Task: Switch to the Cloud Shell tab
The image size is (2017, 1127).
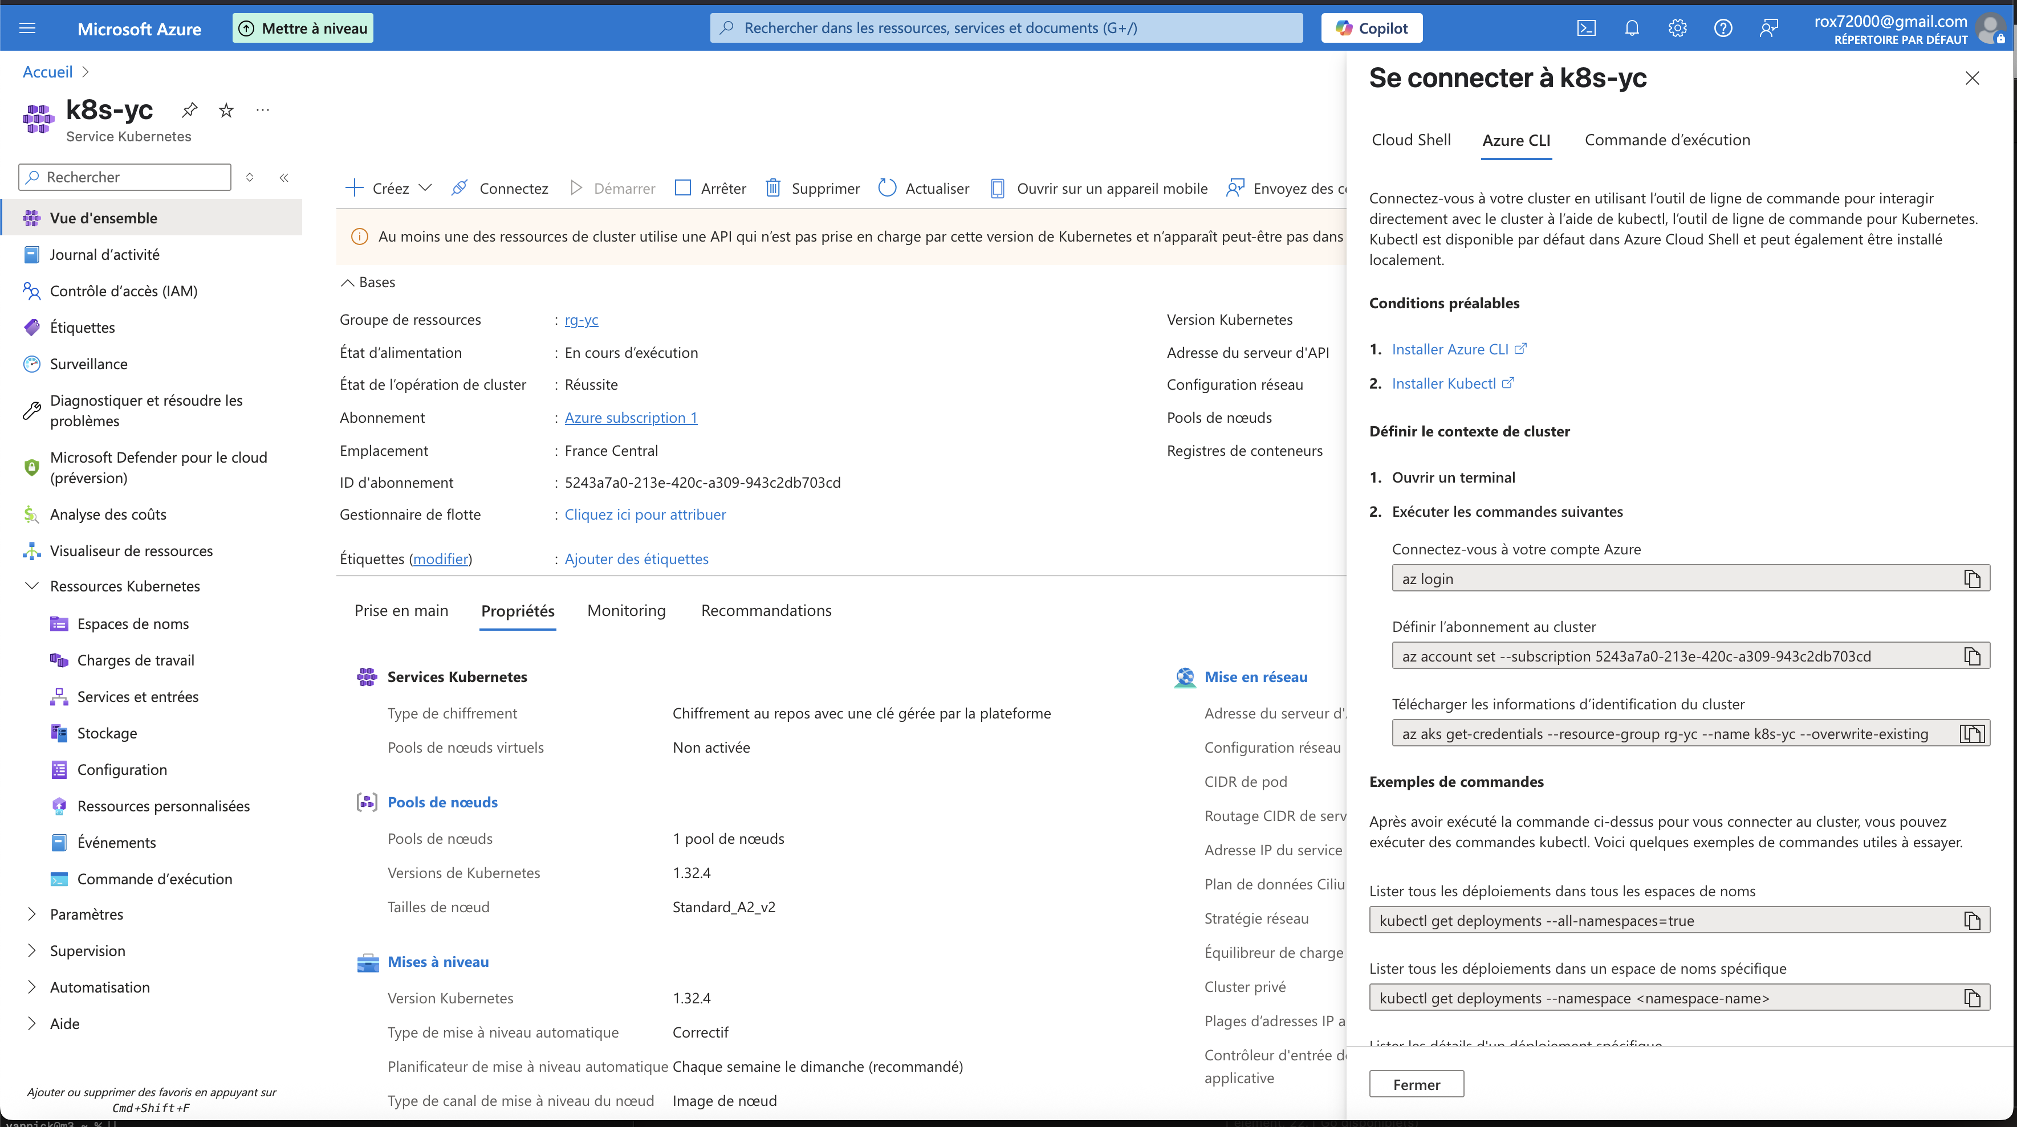Action: pyautogui.click(x=1411, y=140)
